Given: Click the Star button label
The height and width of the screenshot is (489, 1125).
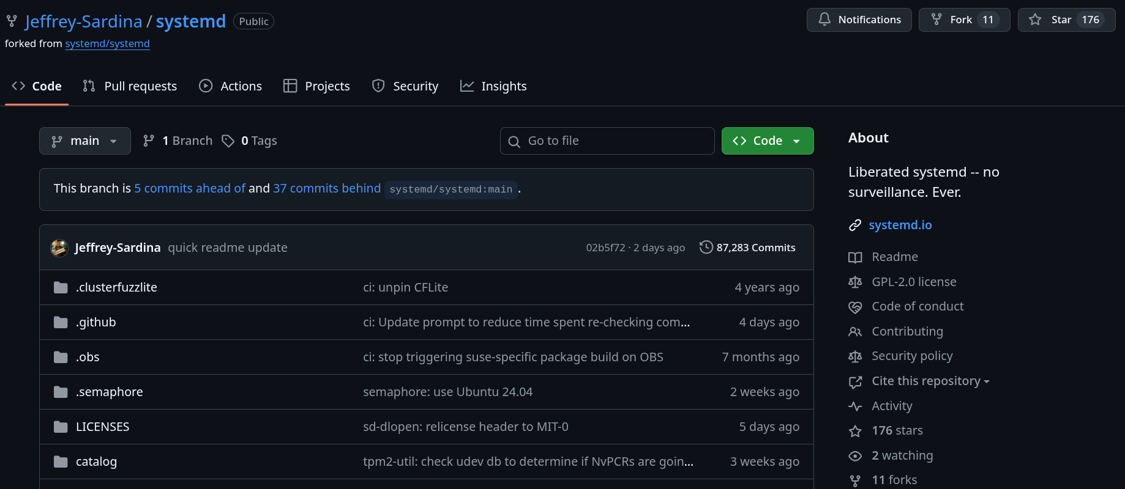Looking at the screenshot, I should click(x=1061, y=20).
